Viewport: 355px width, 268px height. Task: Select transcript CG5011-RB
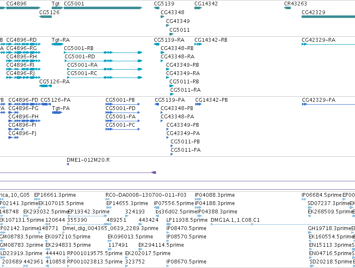click(x=171, y=86)
